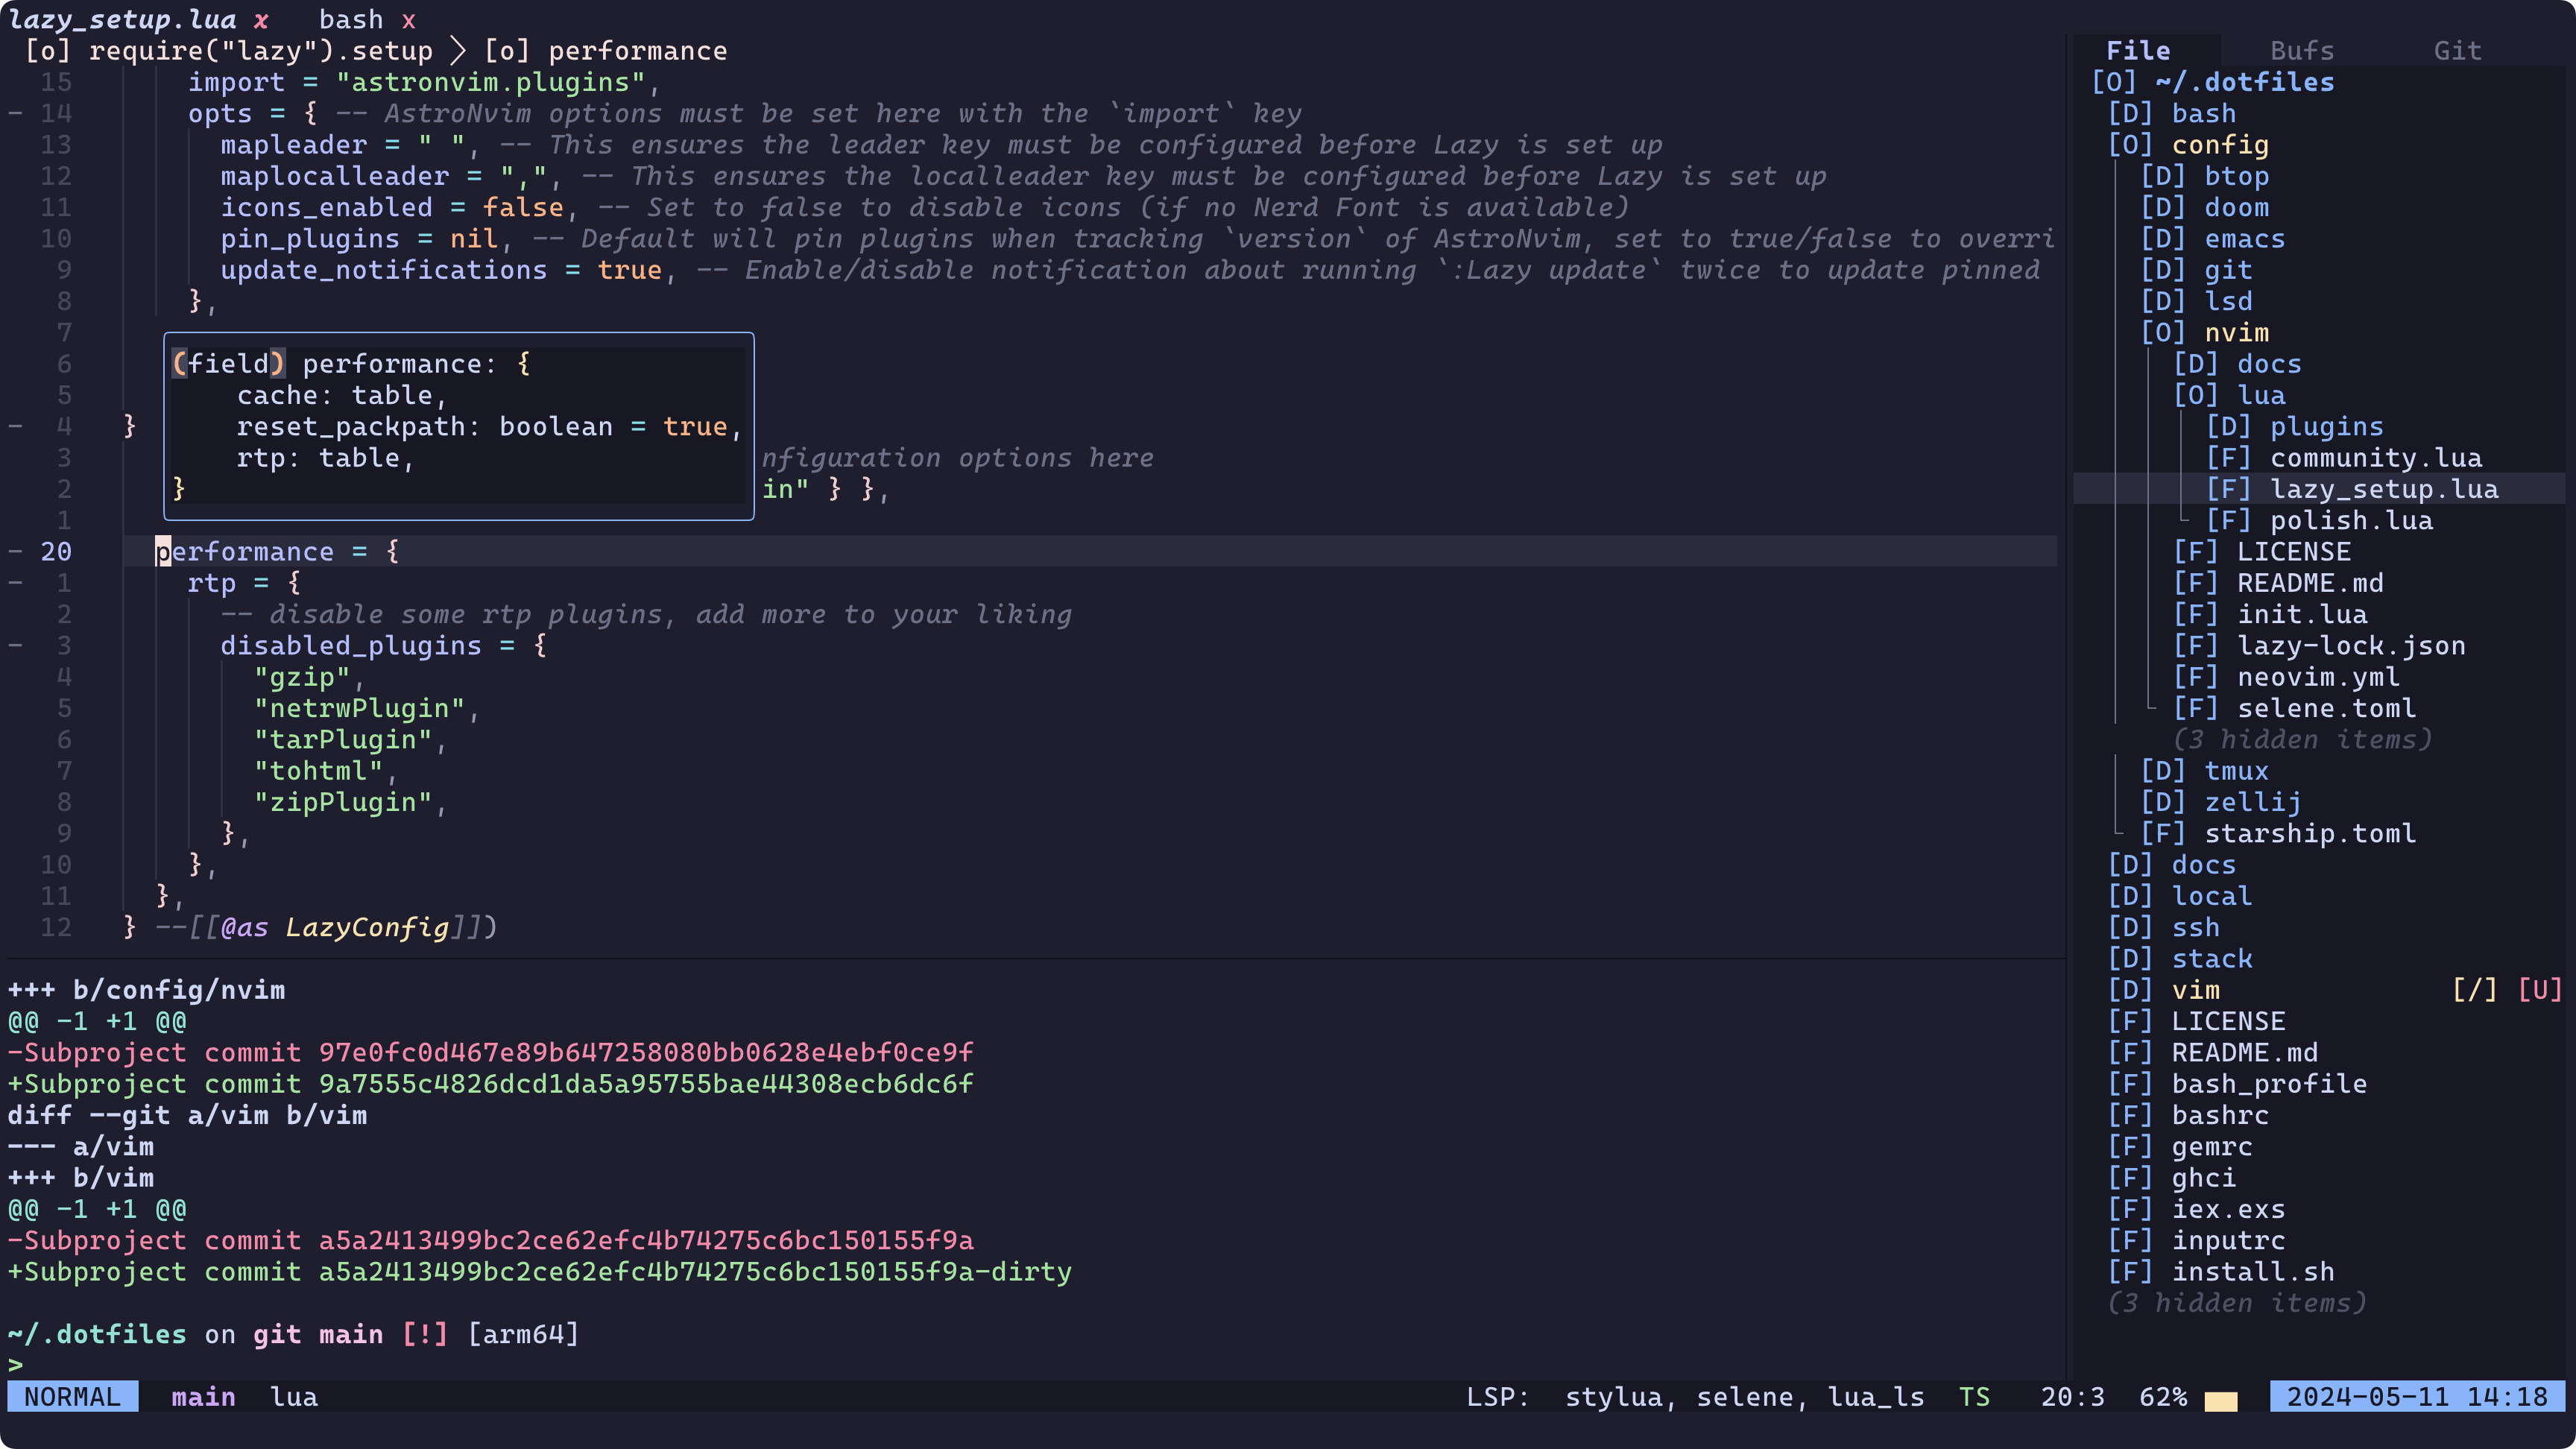Switch to the Git tab
Viewport: 2576px width, 1449px height.
(x=2457, y=51)
